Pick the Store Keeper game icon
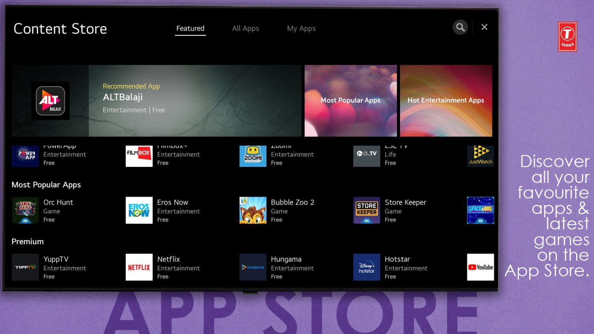This screenshot has height=334, width=594. [367, 210]
